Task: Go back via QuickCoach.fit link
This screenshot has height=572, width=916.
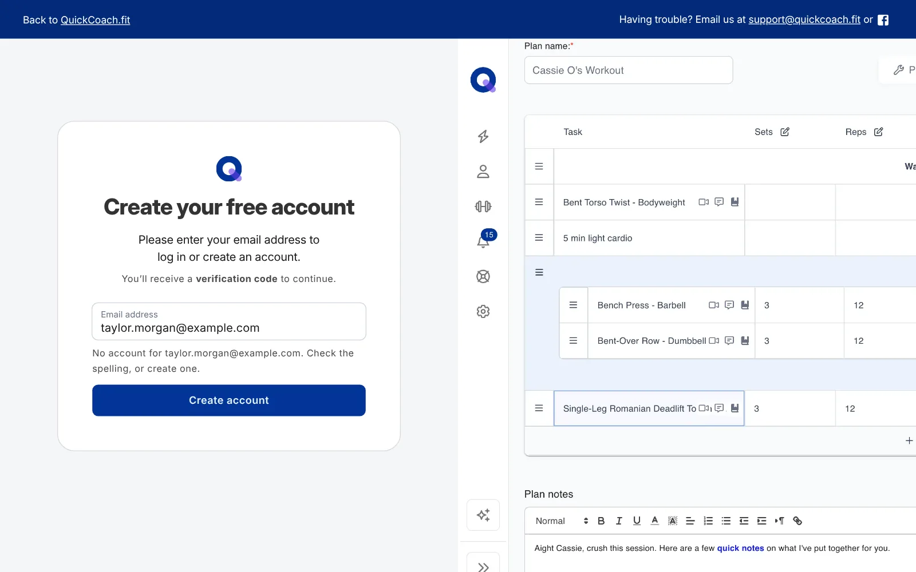Action: [x=96, y=20]
